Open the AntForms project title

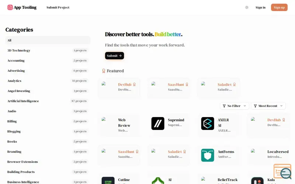(226, 152)
